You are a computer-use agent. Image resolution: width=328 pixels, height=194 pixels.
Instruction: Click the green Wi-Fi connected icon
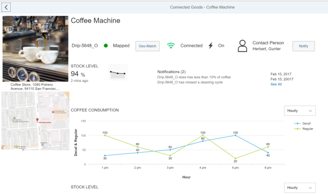click(x=171, y=46)
